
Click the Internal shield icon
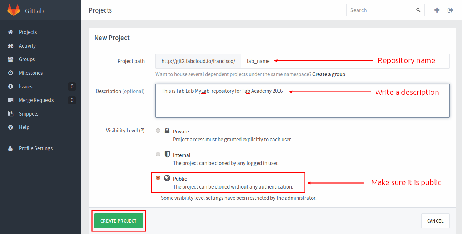(167, 155)
